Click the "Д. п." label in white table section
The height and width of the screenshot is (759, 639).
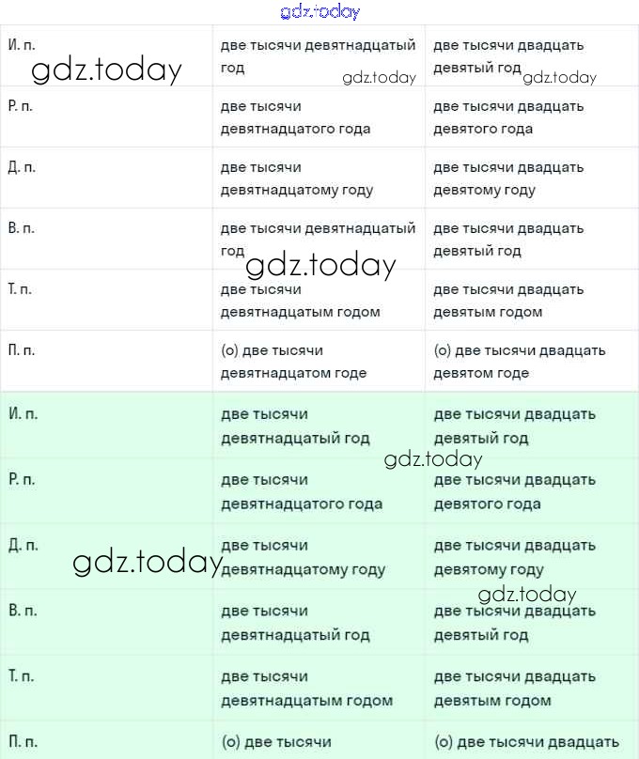(x=21, y=167)
